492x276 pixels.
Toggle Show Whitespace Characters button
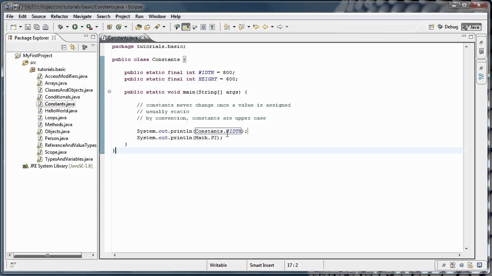tap(212, 27)
